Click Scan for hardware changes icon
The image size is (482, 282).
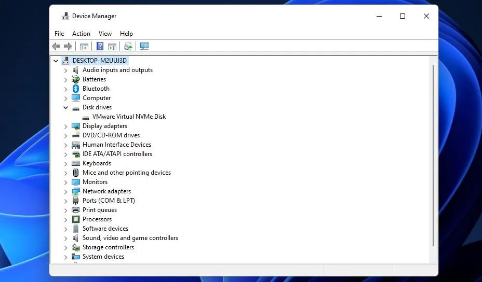(x=144, y=46)
